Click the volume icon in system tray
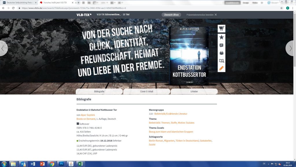This screenshot has height=167, width=296. tap(280, 164)
